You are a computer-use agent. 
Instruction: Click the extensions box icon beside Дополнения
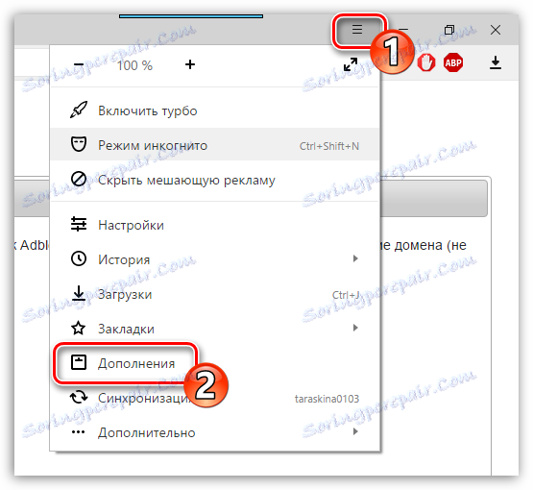pyautogui.click(x=79, y=362)
